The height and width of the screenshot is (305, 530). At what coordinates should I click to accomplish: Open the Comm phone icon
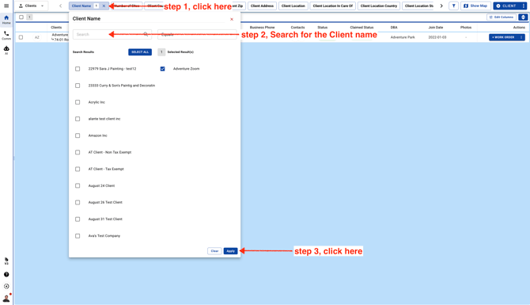click(x=6, y=35)
